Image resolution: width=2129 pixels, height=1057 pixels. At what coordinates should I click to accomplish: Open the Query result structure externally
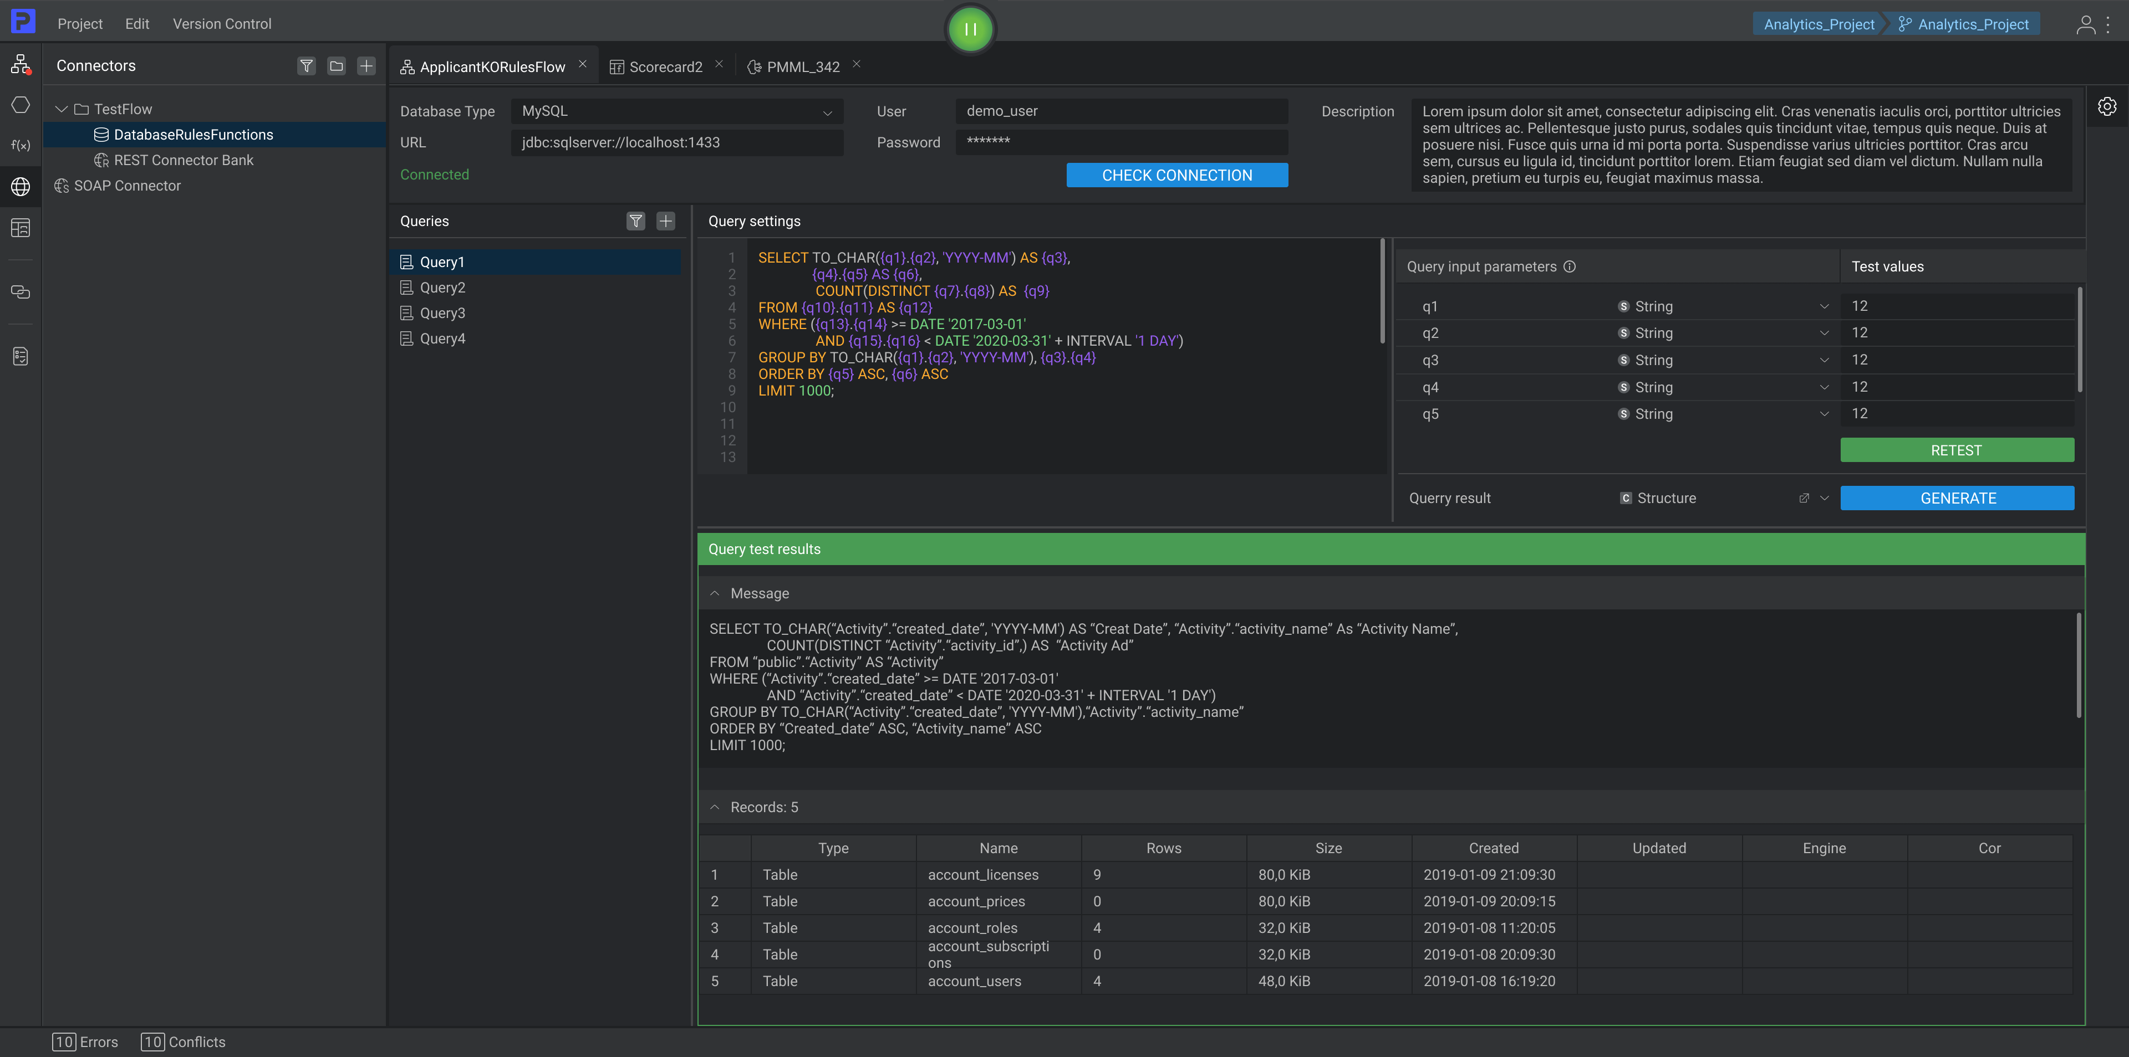tap(1804, 498)
